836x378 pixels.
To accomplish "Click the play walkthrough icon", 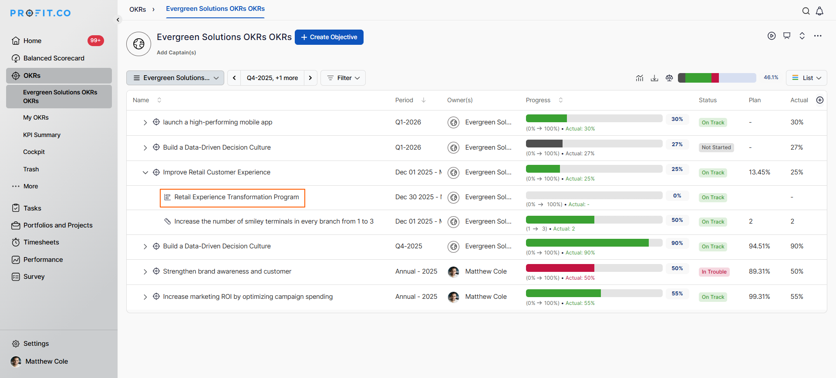I will click(x=772, y=36).
